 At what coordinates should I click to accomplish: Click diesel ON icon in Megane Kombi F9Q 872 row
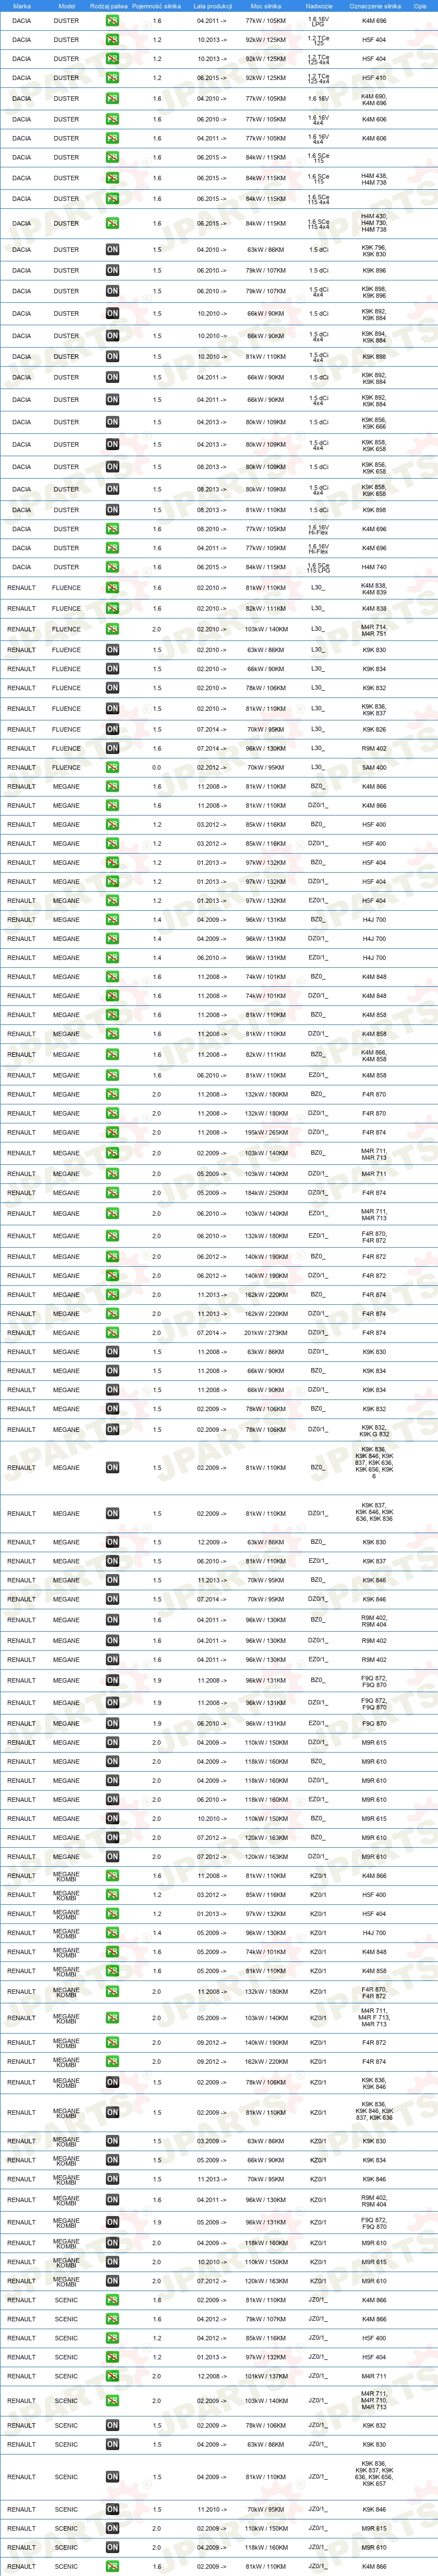tap(112, 2223)
